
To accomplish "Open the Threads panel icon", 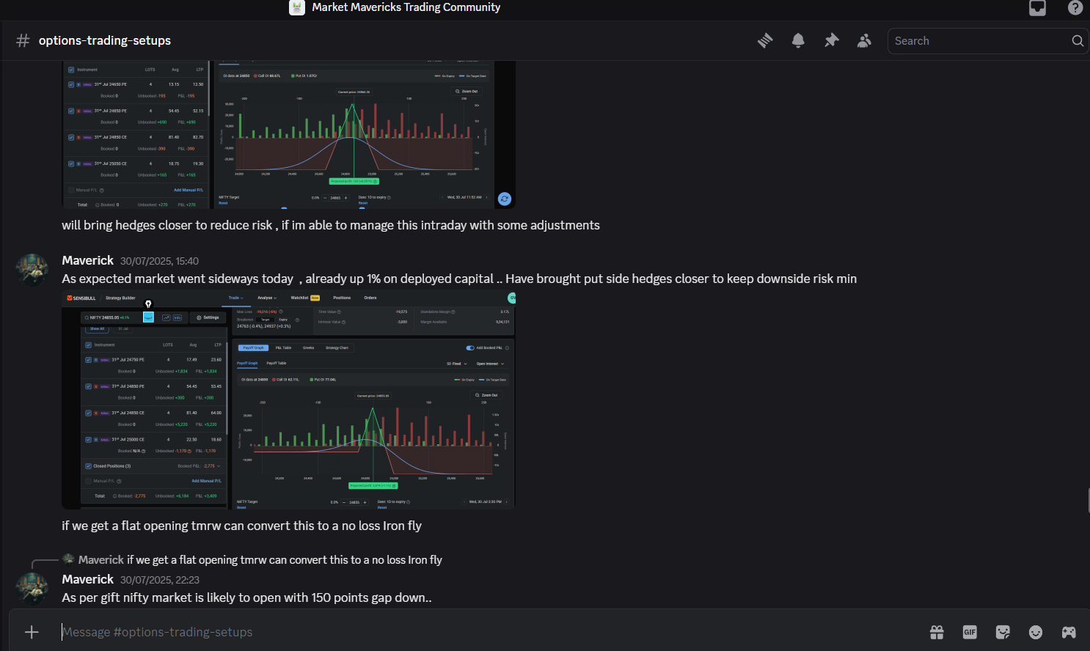I will point(765,41).
